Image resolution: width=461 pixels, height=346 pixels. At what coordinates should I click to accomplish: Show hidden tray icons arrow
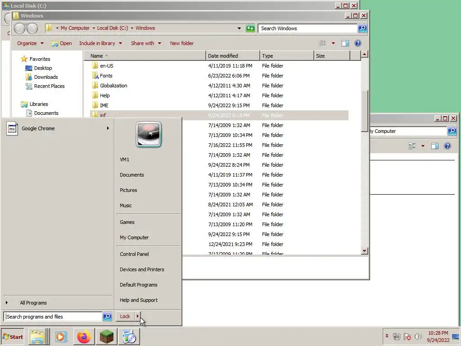click(387, 336)
